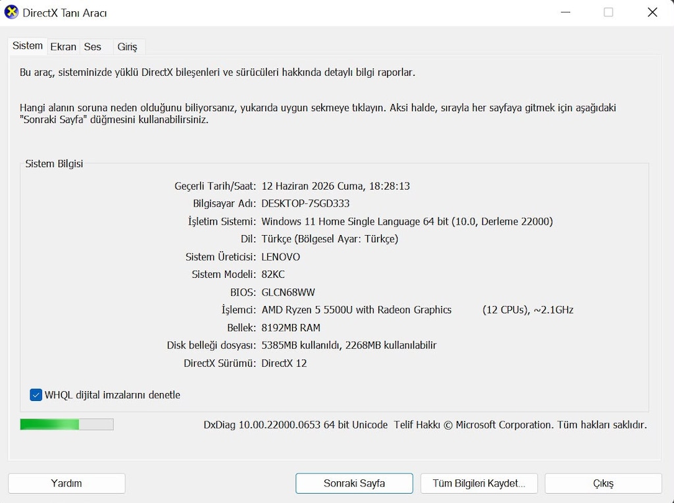Open the Ekran tab
This screenshot has width=674, height=503.
[63, 47]
